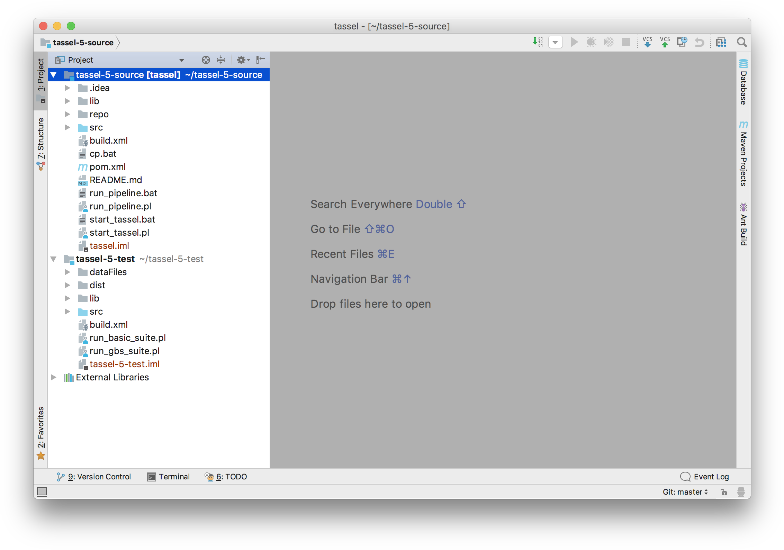
Task: Select run_pipeline.pl file
Action: (x=120, y=206)
